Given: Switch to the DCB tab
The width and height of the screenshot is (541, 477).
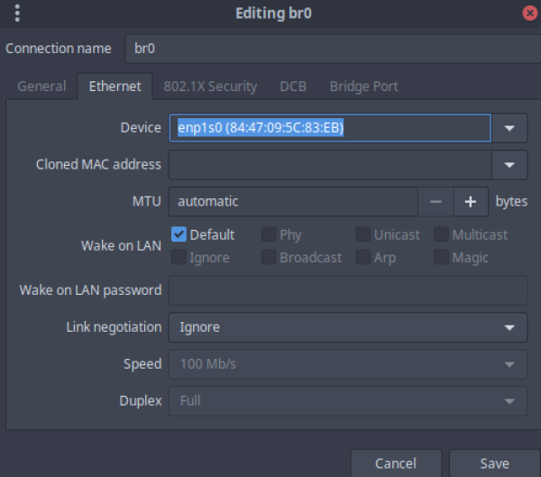Looking at the screenshot, I should point(293,87).
